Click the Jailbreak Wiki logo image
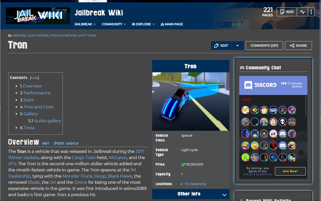Viewport: 321px width, 201px height. (38, 16)
